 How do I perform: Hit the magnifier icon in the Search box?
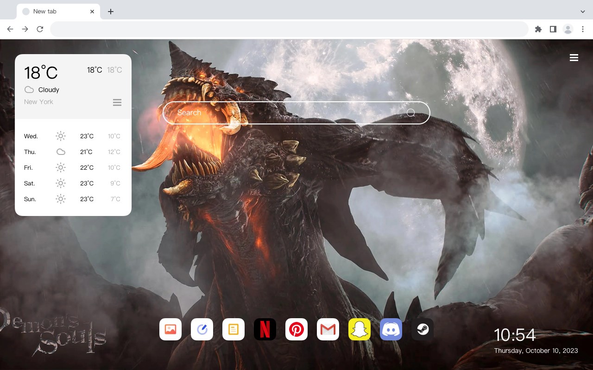pyautogui.click(x=411, y=113)
